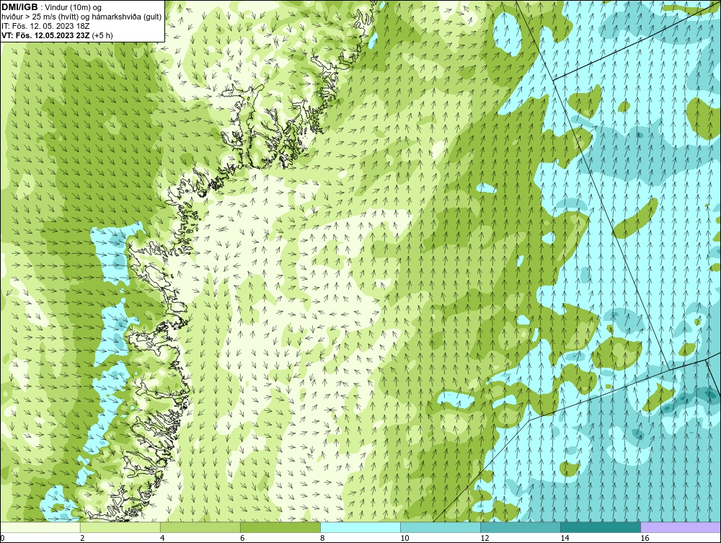Image resolution: width=721 pixels, height=543 pixels.
Task: Click the purple swatch above 16 m/s
Action: pyautogui.click(x=680, y=527)
